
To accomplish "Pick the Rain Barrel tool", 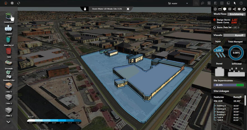I will click(9, 39).
